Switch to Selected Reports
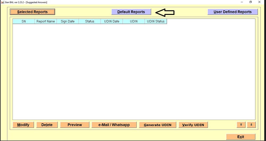Viewport: 266px width, 141px height. pyautogui.click(x=32, y=12)
